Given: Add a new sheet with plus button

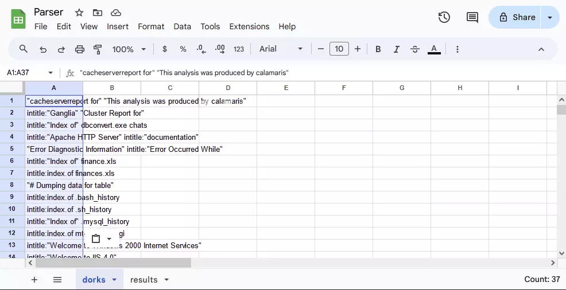Looking at the screenshot, I should [x=34, y=280].
